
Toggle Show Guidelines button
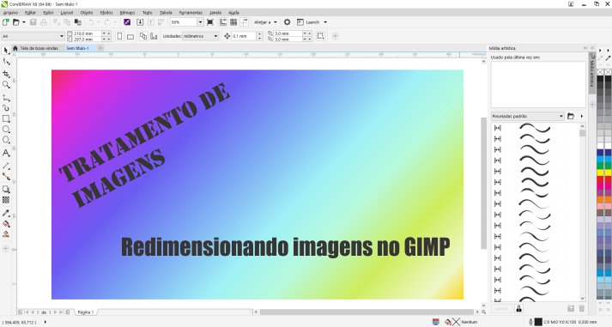(x=244, y=22)
